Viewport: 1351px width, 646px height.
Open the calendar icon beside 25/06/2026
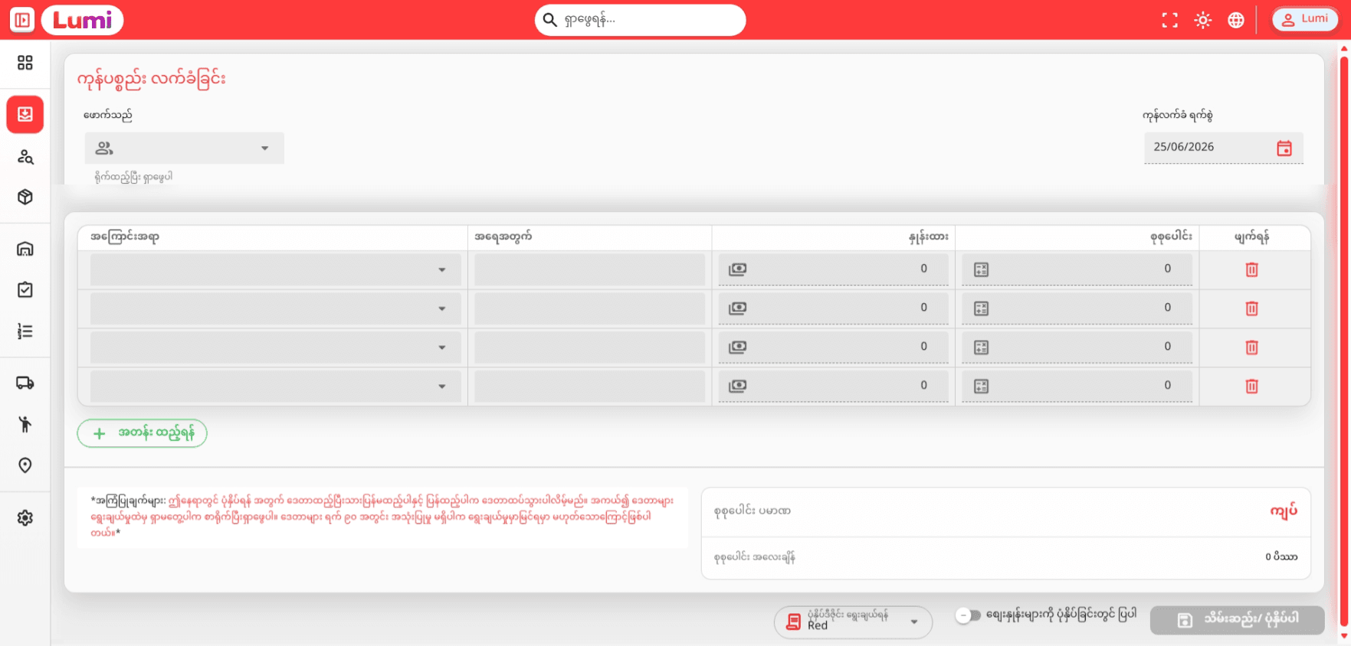[1284, 148]
